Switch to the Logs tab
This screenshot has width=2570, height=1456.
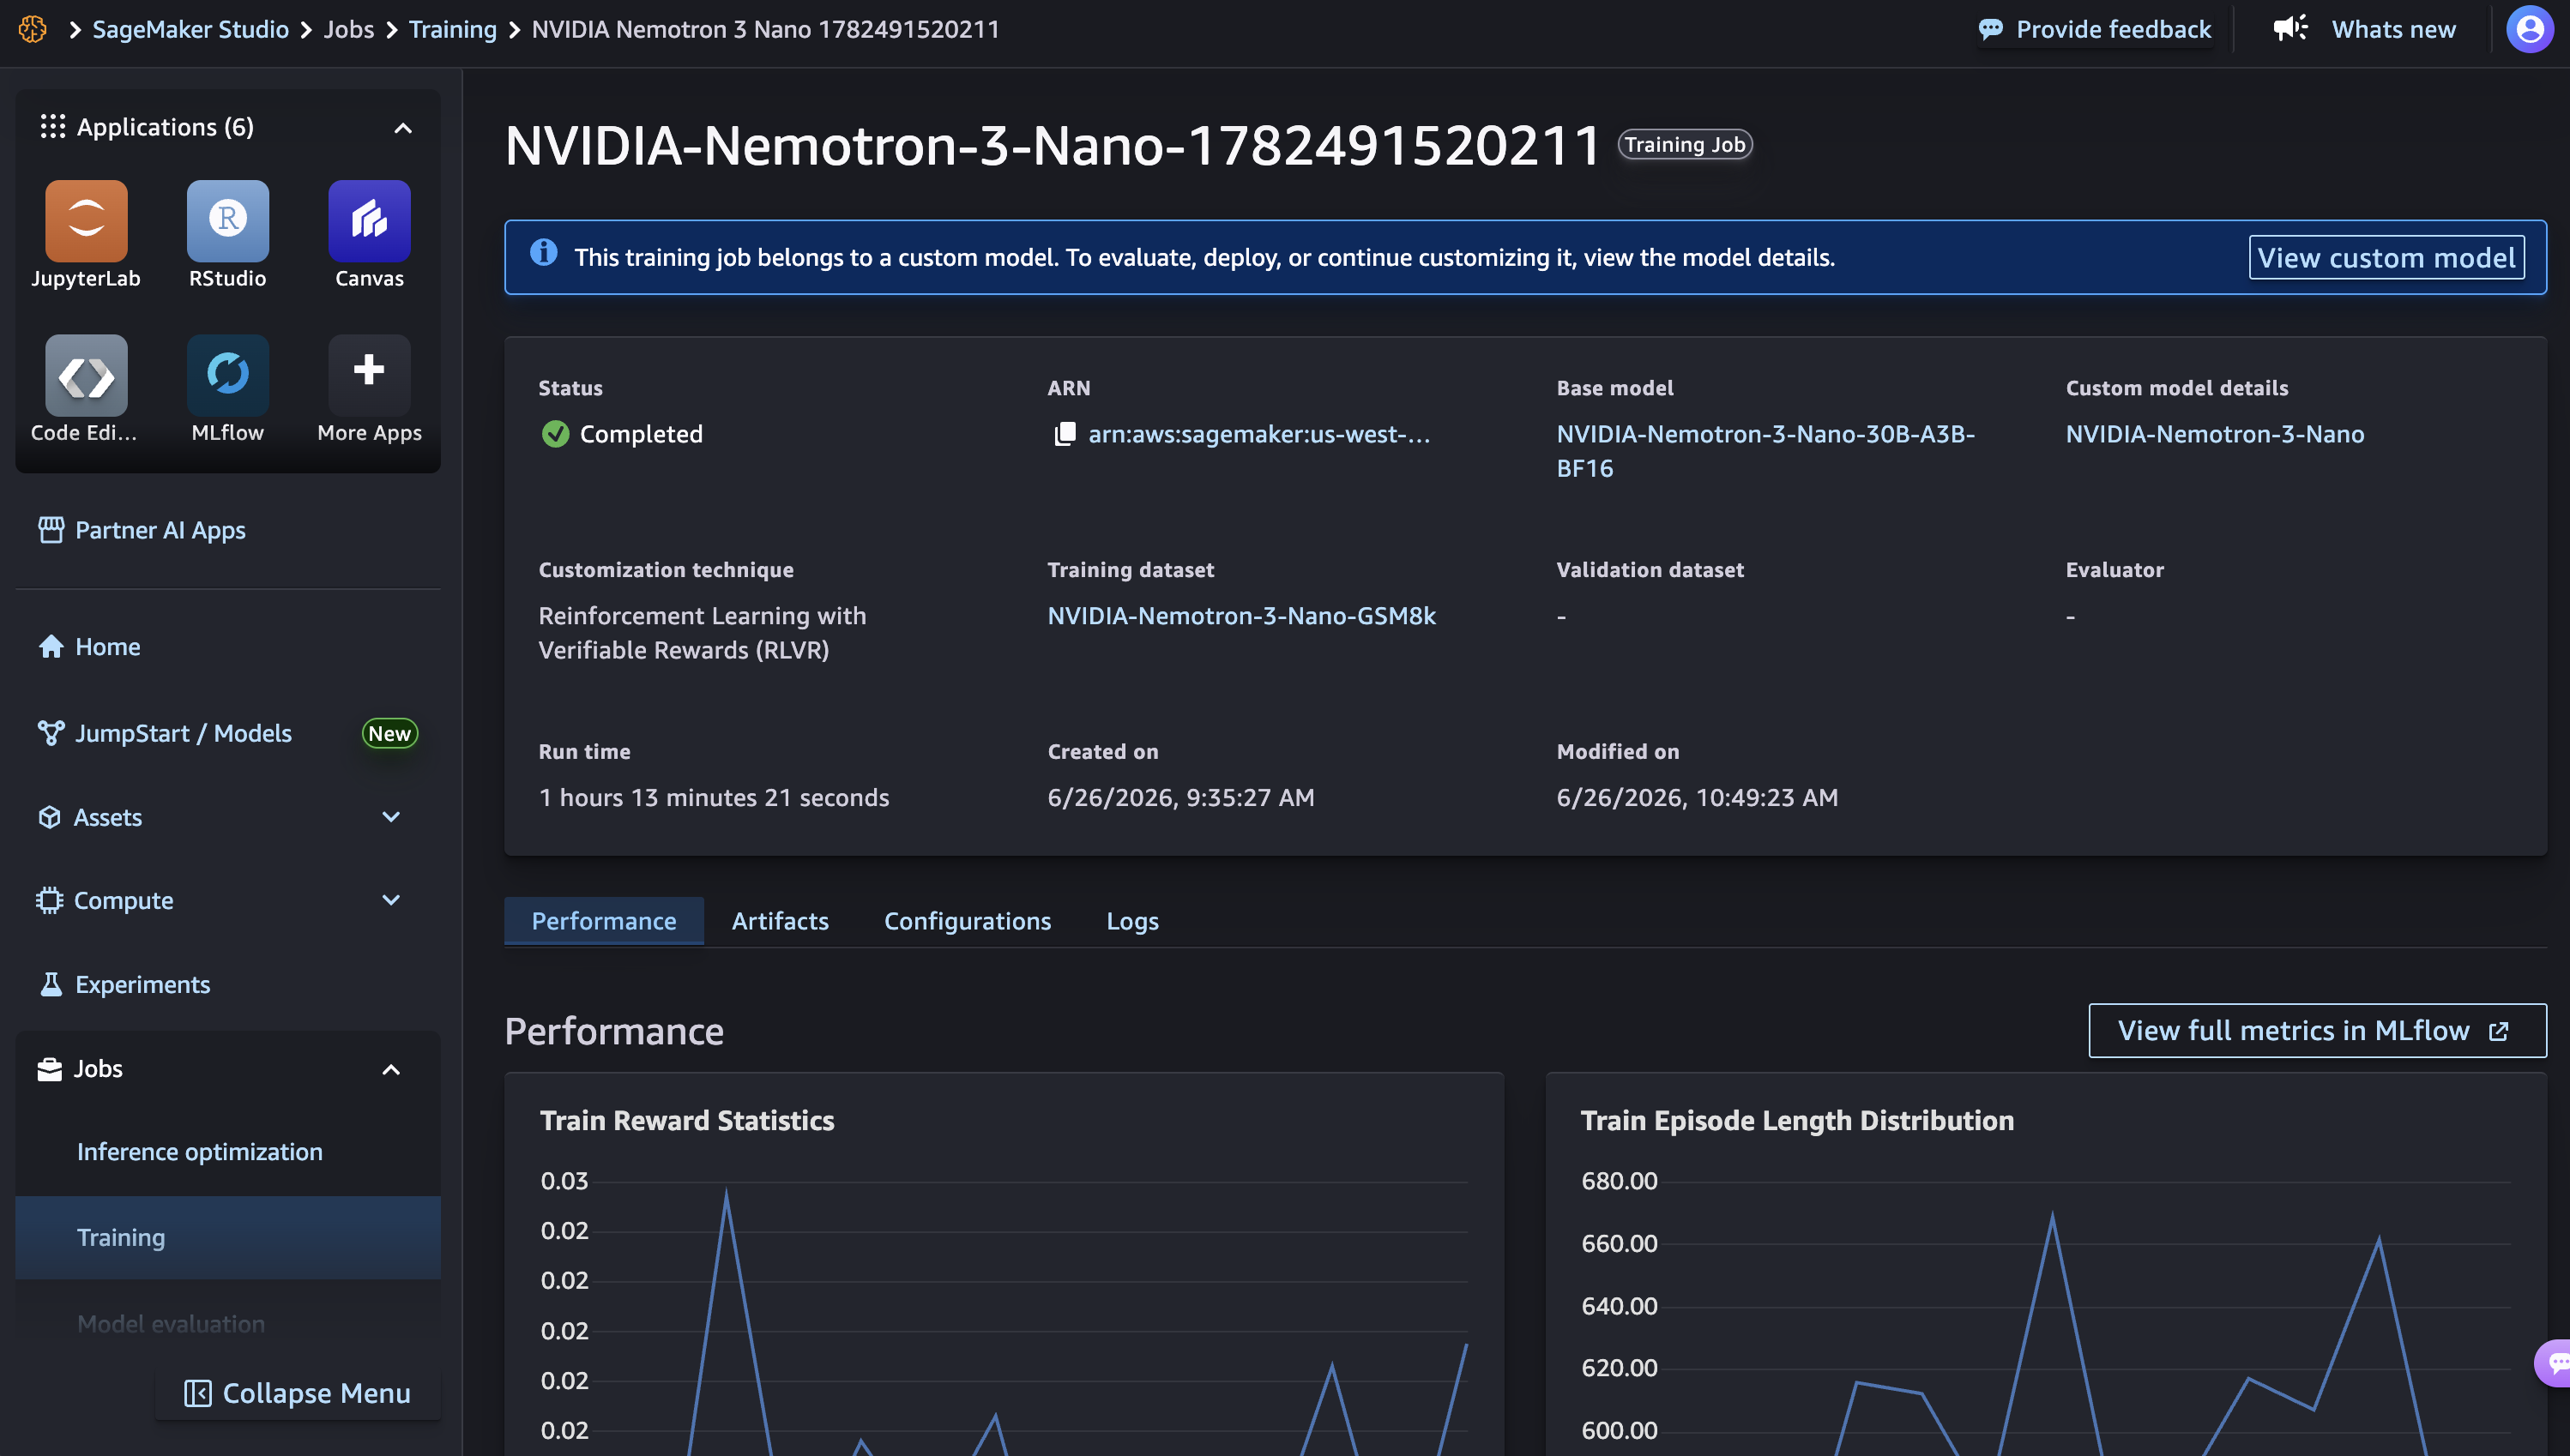(1131, 921)
